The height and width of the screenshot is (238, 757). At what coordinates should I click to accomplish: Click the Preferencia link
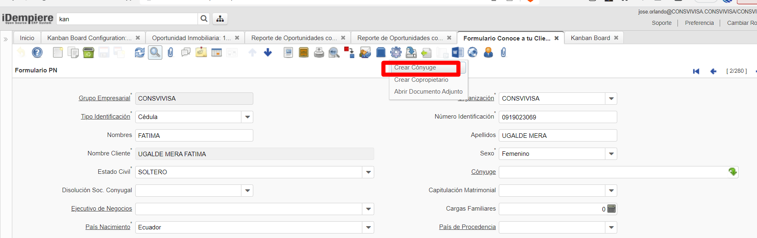(699, 23)
